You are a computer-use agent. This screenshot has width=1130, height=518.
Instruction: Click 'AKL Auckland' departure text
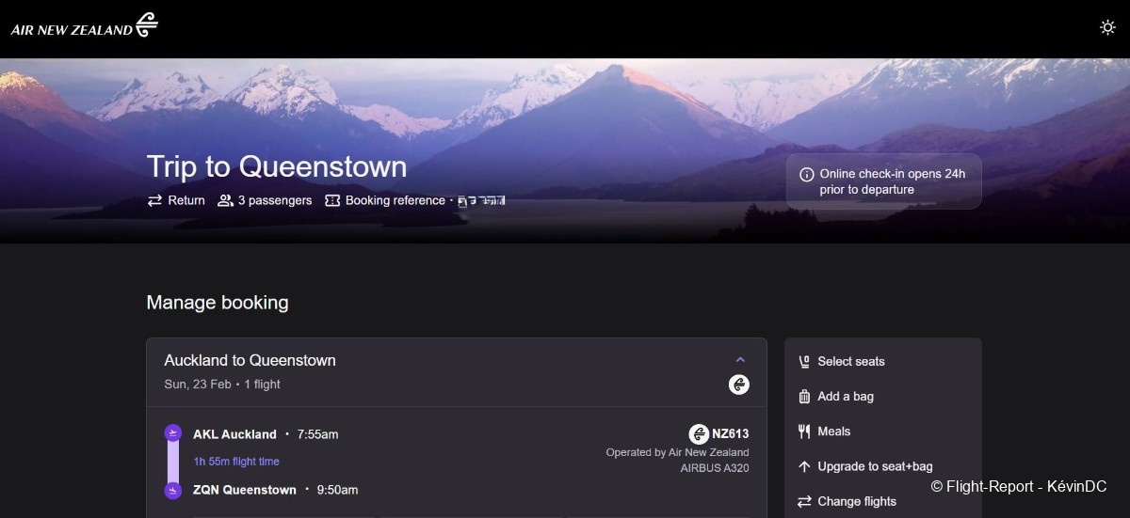(x=234, y=434)
